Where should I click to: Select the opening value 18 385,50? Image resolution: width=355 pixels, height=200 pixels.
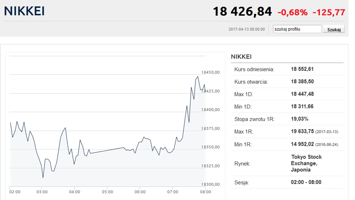click(302, 82)
